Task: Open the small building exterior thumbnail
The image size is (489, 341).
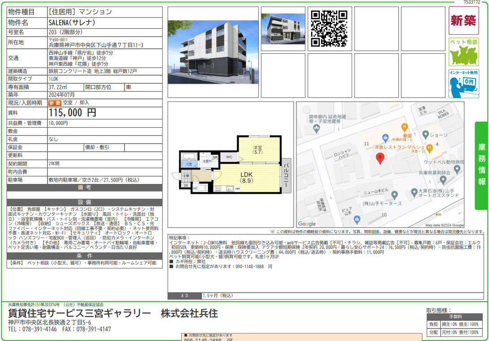Action: (x=283, y=29)
